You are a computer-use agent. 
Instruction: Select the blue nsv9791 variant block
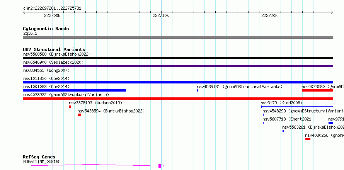point(331,123)
